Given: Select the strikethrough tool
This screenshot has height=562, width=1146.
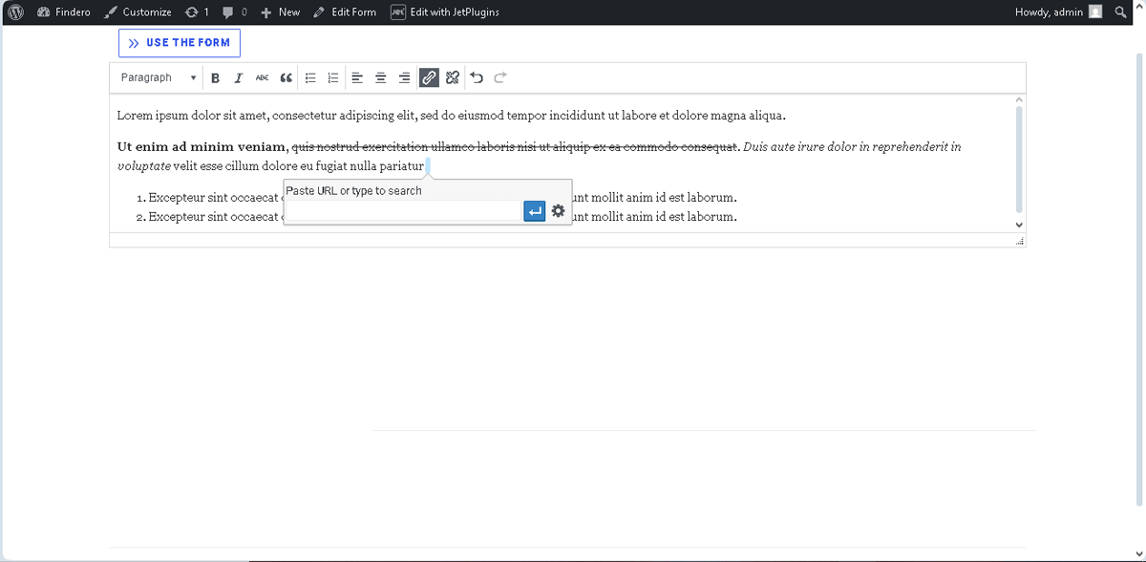Looking at the screenshot, I should (262, 77).
